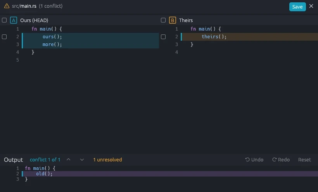Redo the merge change
This screenshot has width=318, height=192.
tap(281, 159)
